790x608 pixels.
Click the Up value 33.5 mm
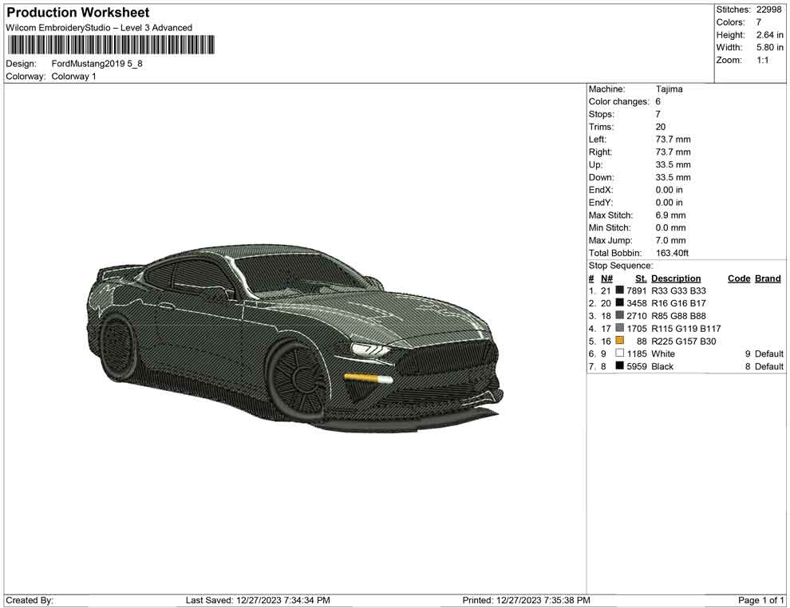tap(673, 164)
